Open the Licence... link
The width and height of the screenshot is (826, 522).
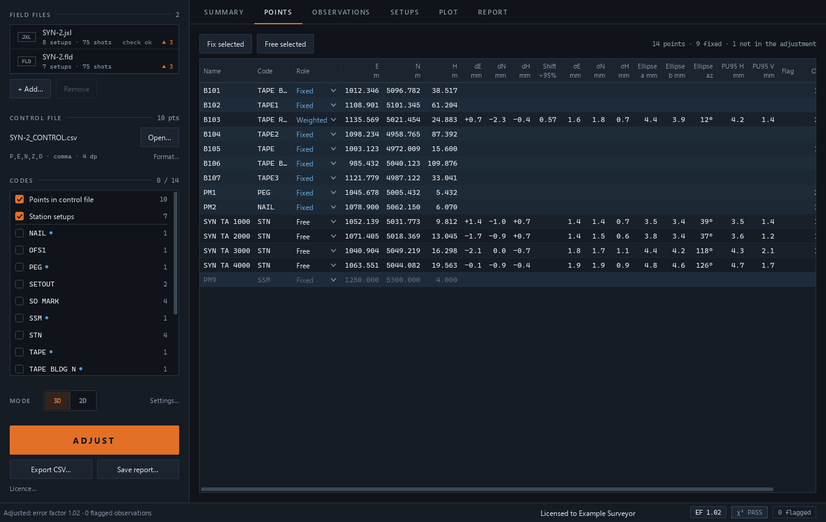point(23,489)
